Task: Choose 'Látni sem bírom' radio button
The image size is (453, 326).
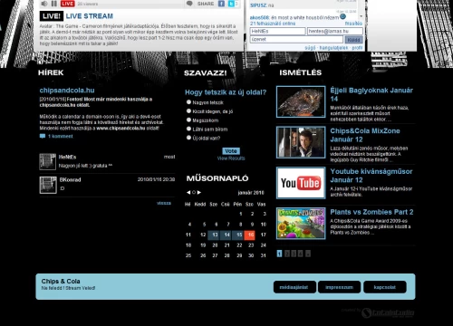Action: click(188, 129)
